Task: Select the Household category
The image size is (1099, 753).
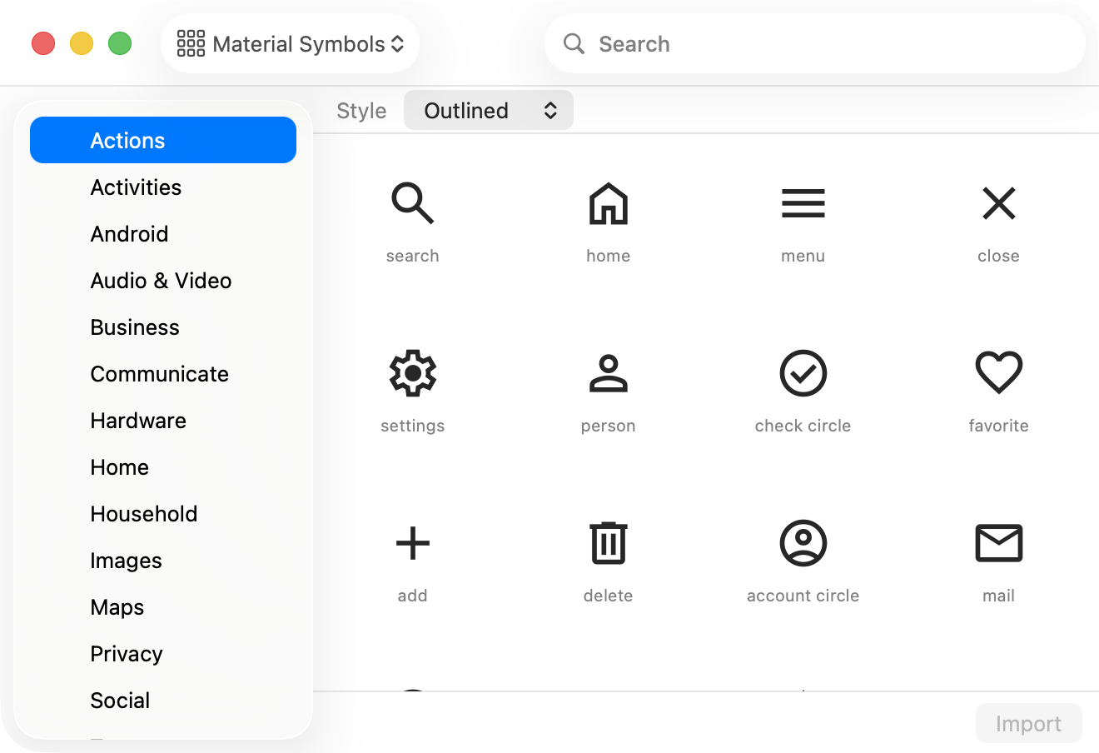Action: [163, 514]
